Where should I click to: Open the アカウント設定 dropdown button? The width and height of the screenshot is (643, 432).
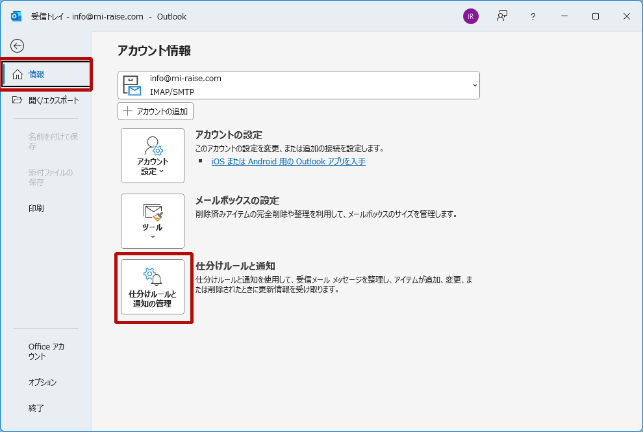point(153,156)
